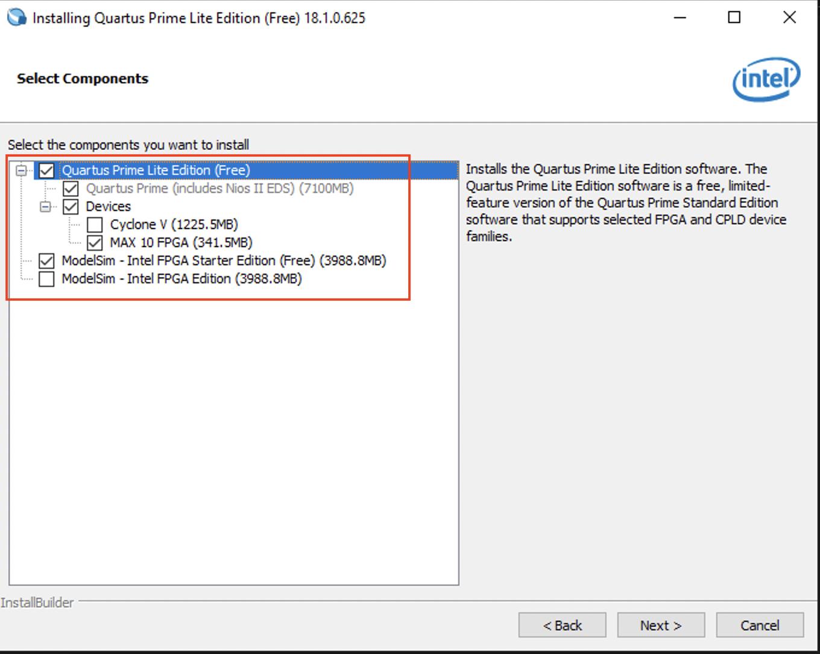Collapse the Quartus Prime Lite Edition tree node

(21, 171)
